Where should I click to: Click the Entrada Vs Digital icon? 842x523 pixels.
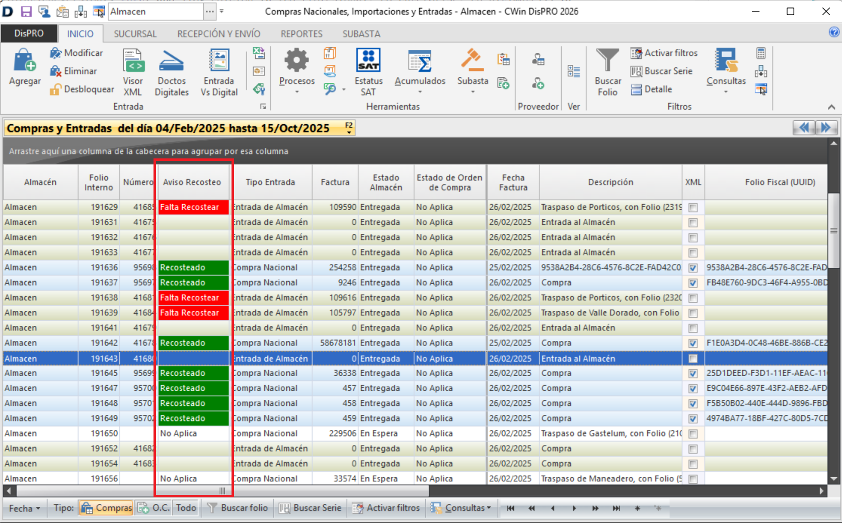pyautogui.click(x=219, y=61)
